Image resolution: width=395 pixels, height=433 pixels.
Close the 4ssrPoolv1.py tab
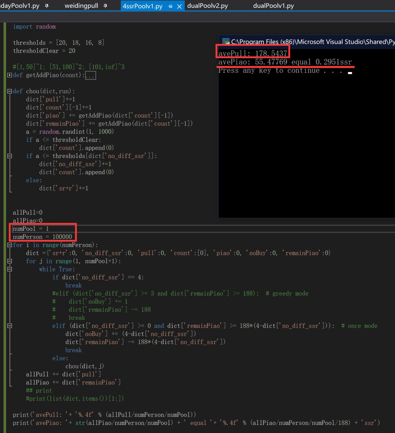[179, 6]
